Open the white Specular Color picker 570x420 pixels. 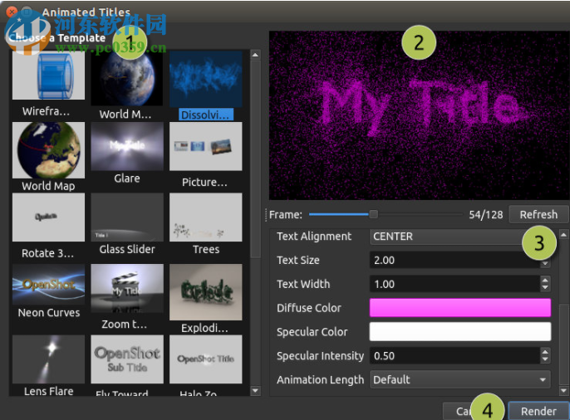pyautogui.click(x=459, y=332)
